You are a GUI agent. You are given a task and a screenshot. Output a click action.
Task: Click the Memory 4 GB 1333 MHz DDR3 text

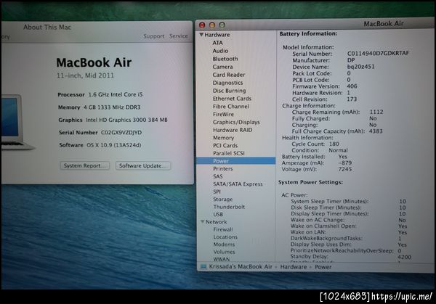pyautogui.click(x=100, y=107)
